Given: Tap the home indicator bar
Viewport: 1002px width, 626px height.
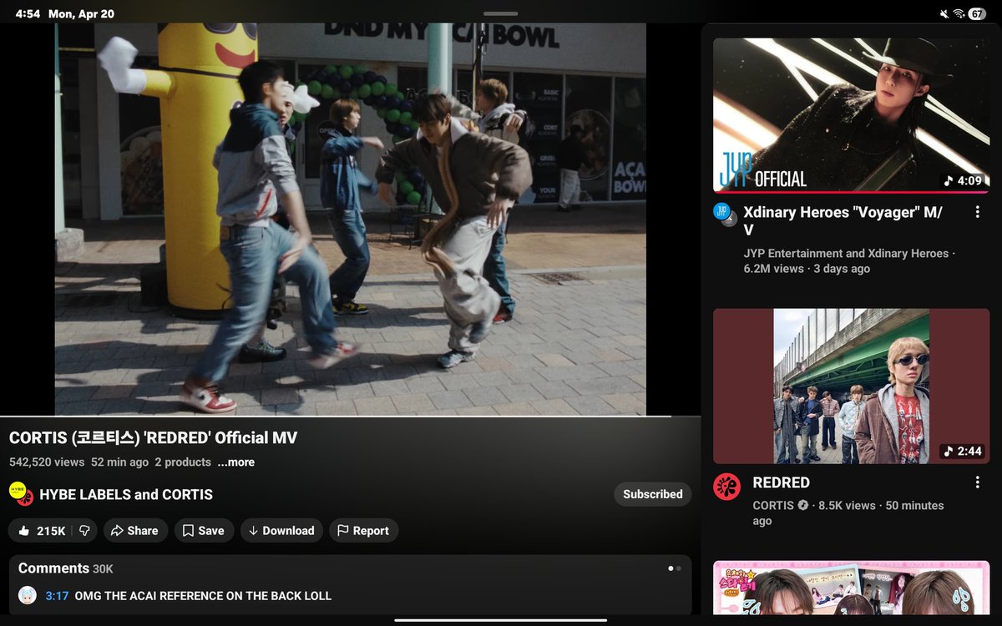Looking at the screenshot, I should point(501,619).
